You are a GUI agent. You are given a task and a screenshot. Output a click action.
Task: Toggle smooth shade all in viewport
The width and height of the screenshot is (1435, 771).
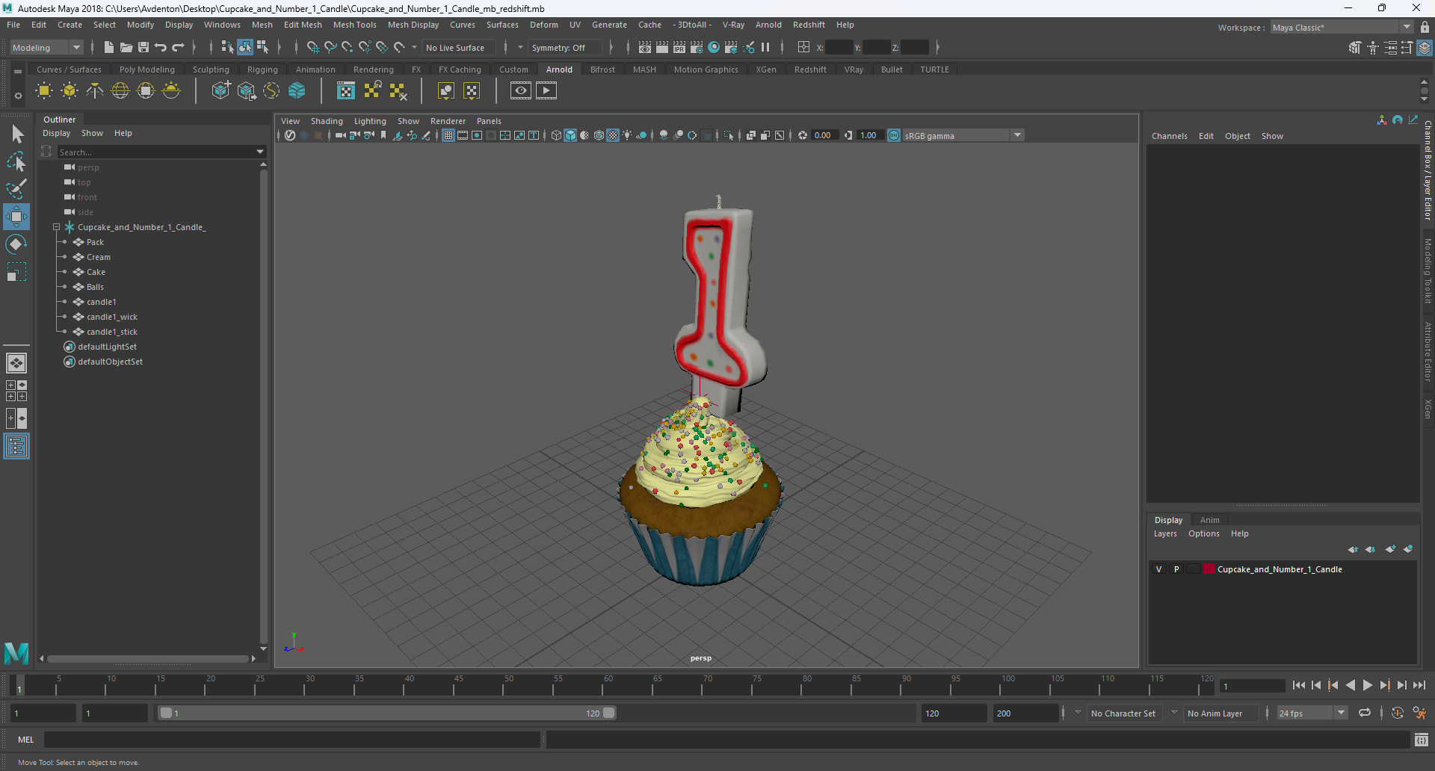[570, 135]
